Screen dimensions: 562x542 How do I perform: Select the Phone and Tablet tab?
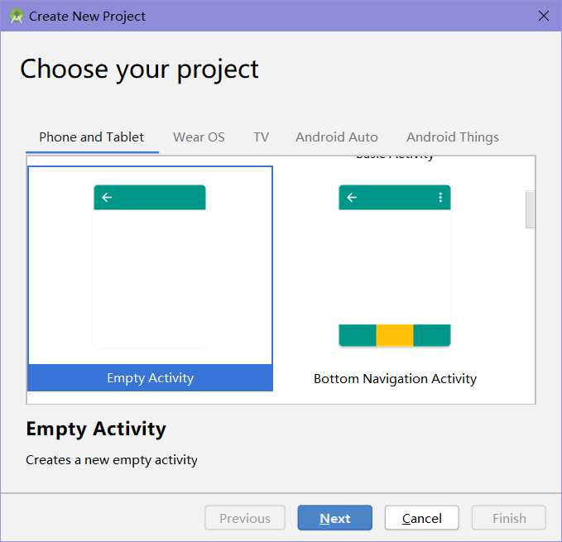coord(91,137)
